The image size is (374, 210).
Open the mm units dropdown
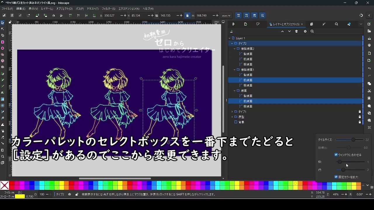(226, 15)
